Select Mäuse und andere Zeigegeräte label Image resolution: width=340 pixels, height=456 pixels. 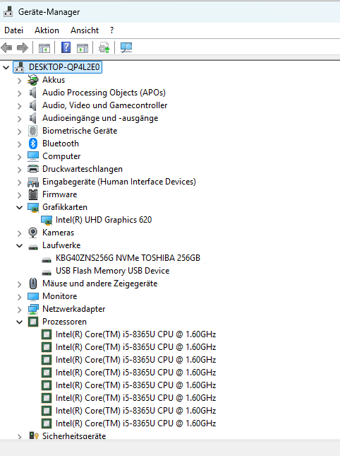[x=99, y=283]
